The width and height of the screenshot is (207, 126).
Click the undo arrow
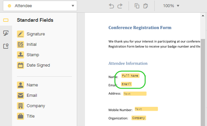(111, 6)
